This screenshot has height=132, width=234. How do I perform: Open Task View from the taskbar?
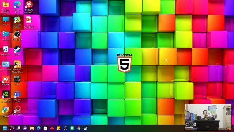[x=19, y=128]
